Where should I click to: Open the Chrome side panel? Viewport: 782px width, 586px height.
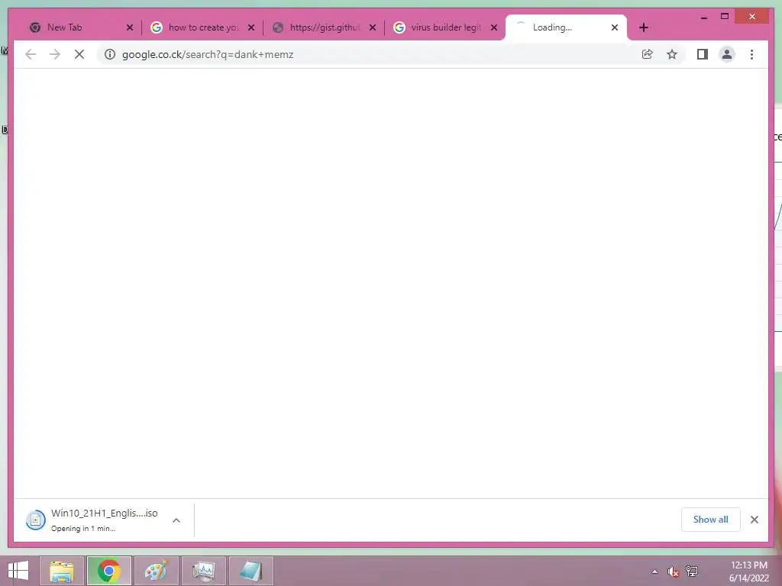click(703, 54)
